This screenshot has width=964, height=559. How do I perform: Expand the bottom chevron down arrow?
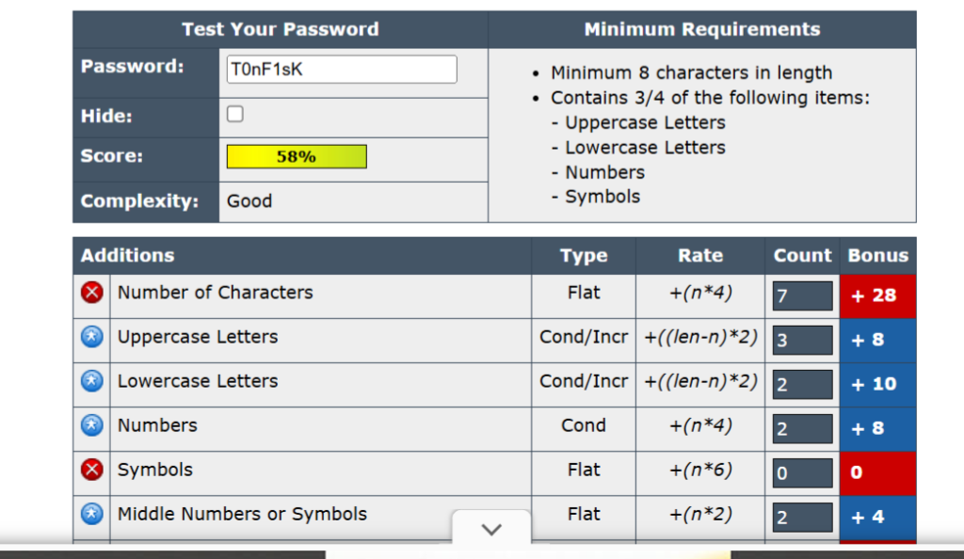click(x=491, y=530)
